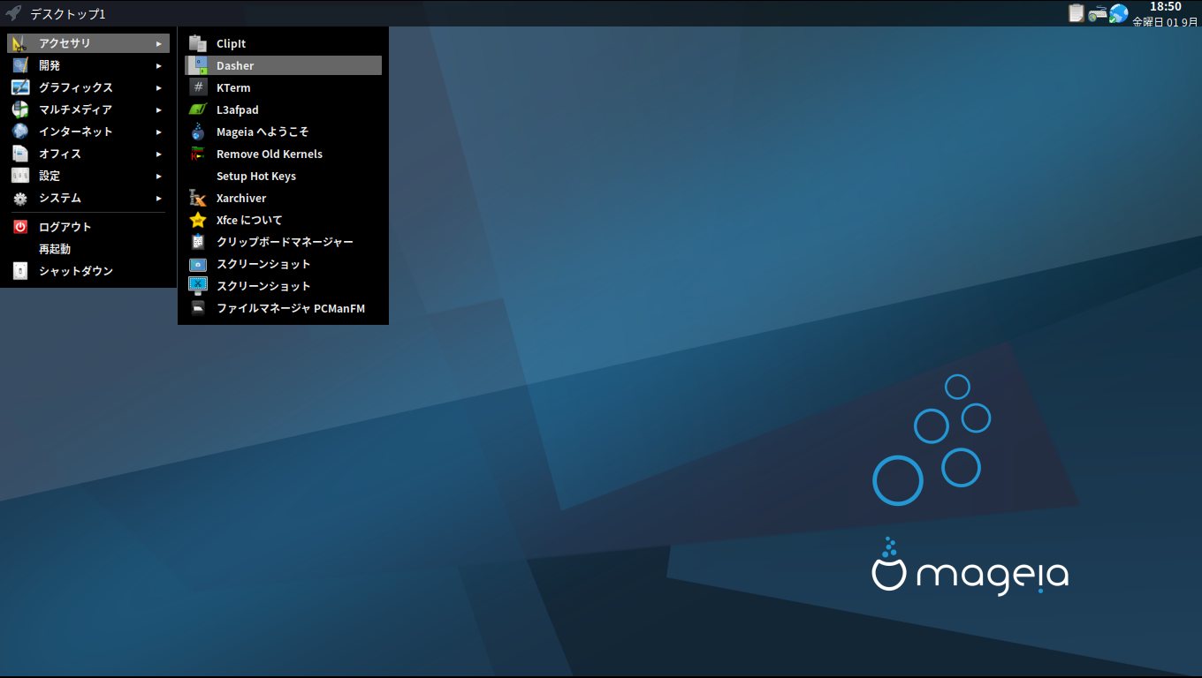1202x678 pixels.
Task: Launch ClipIt from the submenu
Action: click(x=283, y=43)
